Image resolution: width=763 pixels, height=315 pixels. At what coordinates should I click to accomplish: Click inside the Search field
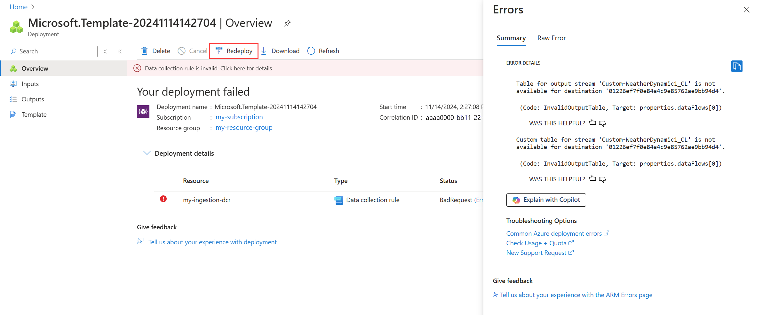52,51
